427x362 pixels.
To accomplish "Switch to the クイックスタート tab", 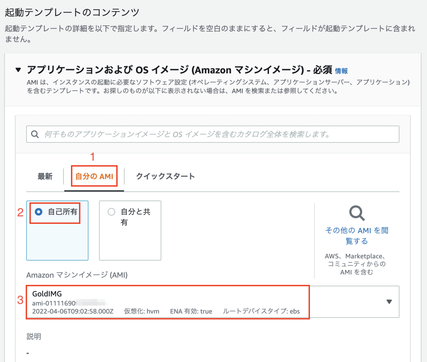I will [165, 176].
